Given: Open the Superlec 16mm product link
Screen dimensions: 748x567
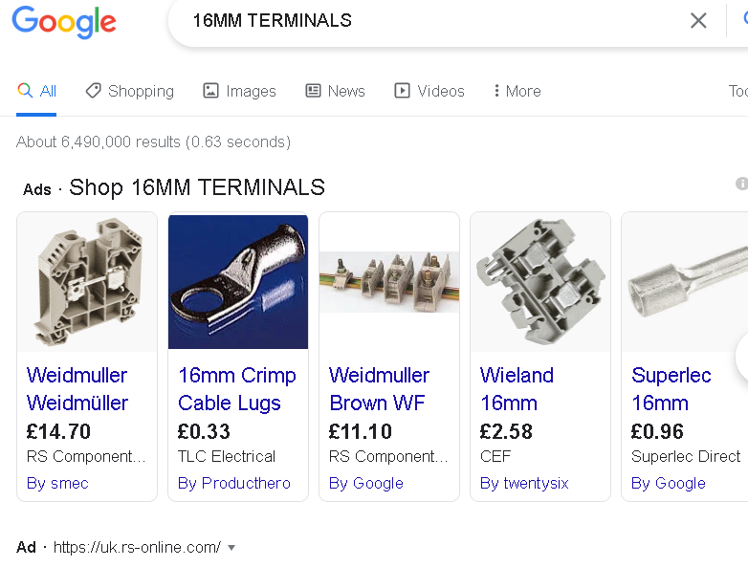Looking at the screenshot, I should [x=671, y=388].
